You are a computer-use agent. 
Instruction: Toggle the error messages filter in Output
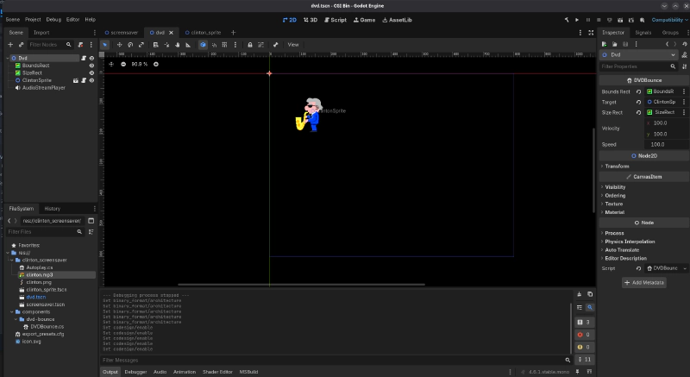pos(583,334)
